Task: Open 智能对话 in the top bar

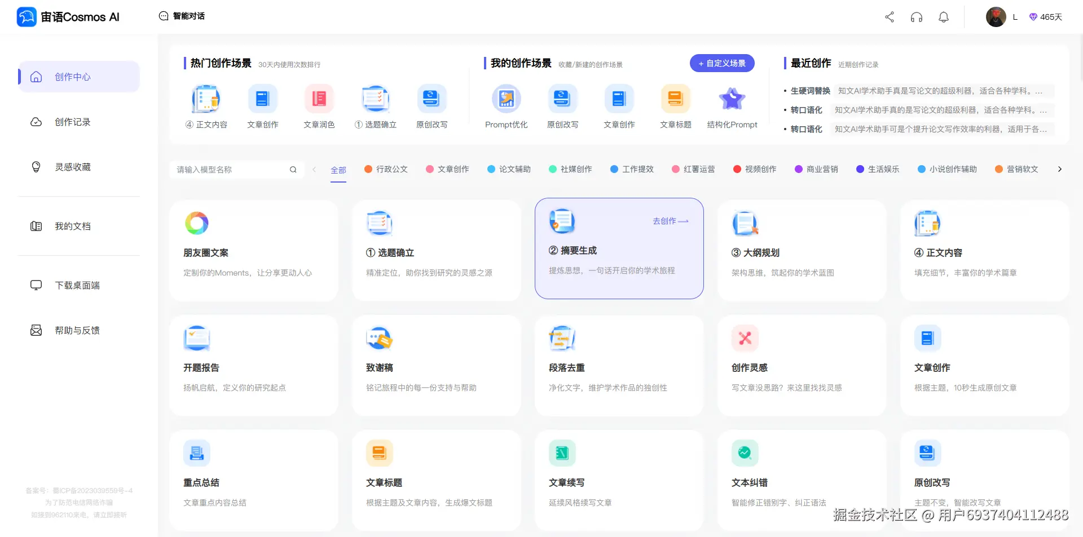Action: (x=182, y=16)
